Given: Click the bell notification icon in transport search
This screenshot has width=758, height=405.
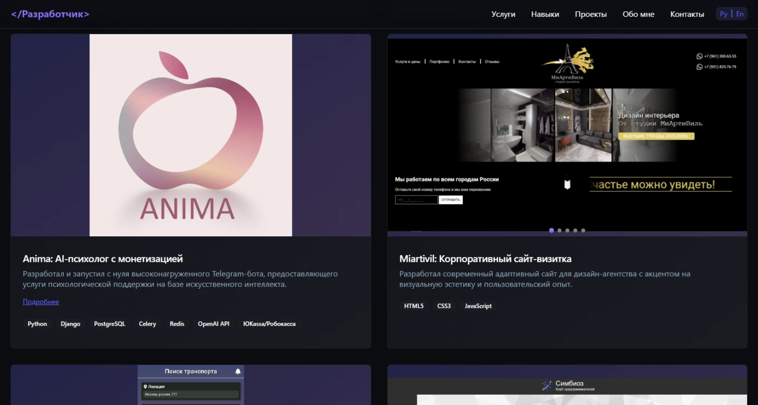Looking at the screenshot, I should pos(238,371).
